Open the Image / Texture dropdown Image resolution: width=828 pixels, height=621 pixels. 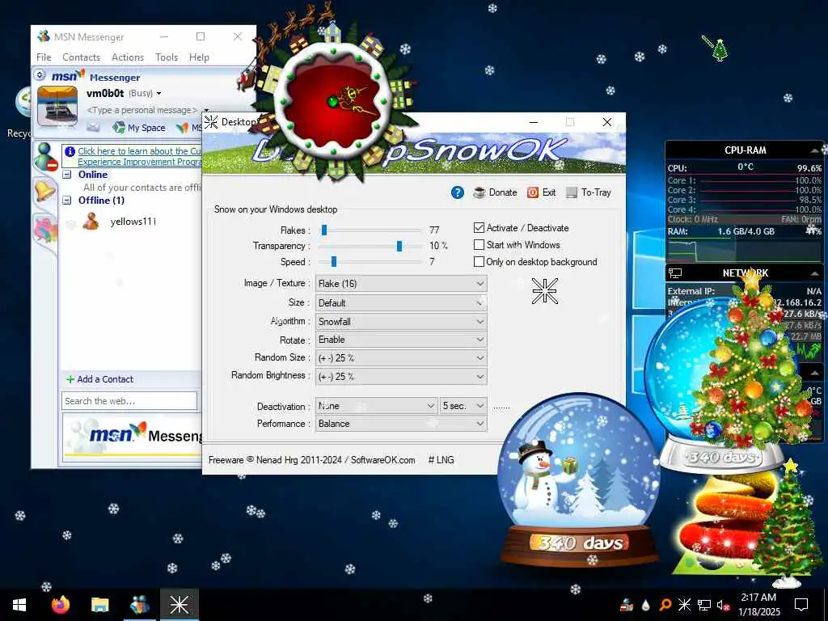(401, 284)
